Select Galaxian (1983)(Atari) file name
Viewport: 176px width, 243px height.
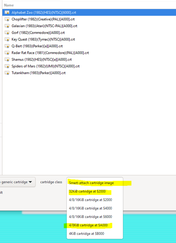pyautogui.click(x=44, y=26)
